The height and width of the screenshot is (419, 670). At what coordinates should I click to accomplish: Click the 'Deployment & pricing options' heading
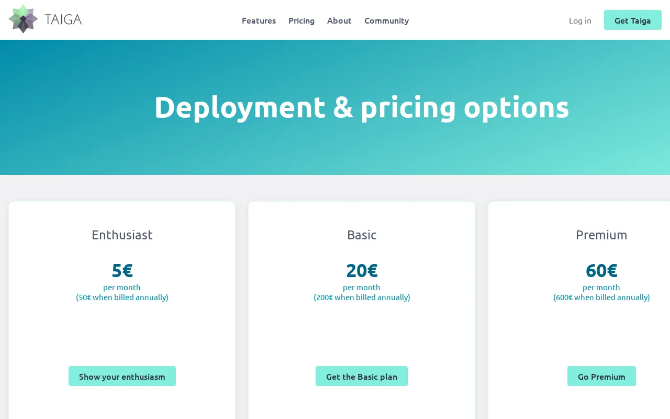pos(362,107)
